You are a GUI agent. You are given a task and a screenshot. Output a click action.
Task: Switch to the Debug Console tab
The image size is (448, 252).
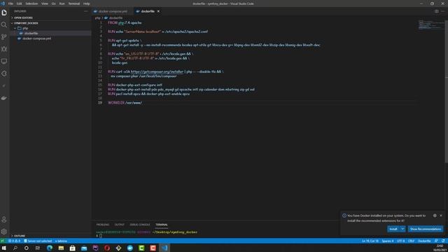click(140, 225)
